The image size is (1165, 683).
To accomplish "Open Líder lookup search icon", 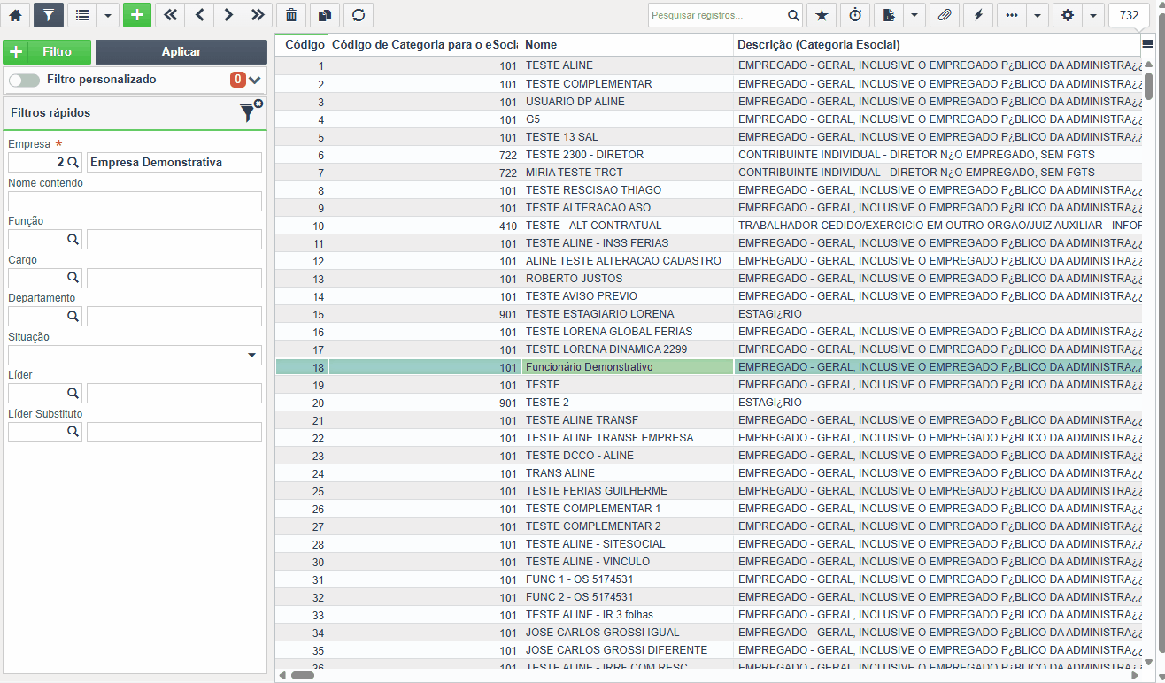I will (73, 394).
